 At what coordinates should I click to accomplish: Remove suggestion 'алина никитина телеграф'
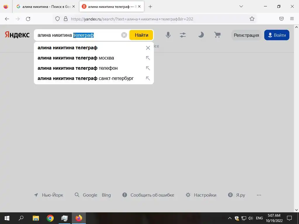click(148, 48)
